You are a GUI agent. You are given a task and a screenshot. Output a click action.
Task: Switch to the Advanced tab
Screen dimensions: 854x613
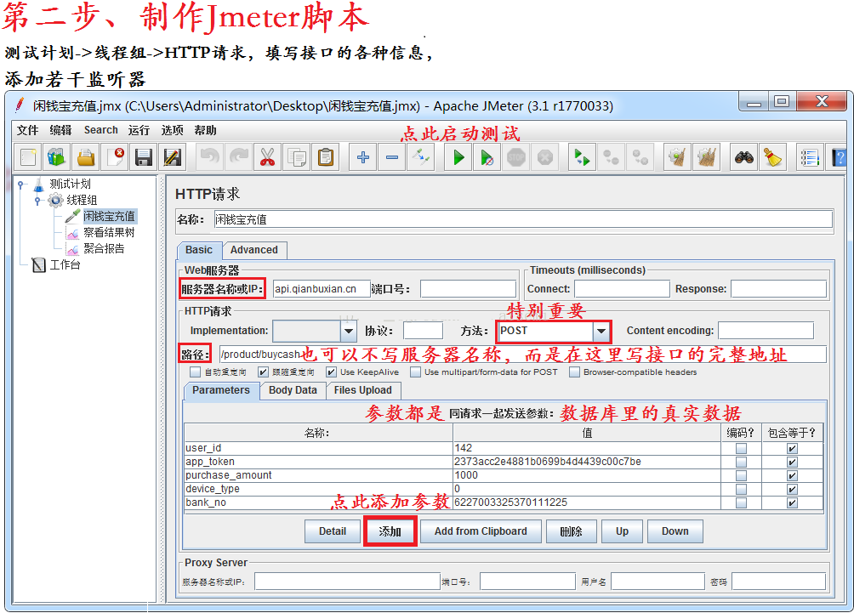[x=253, y=250]
